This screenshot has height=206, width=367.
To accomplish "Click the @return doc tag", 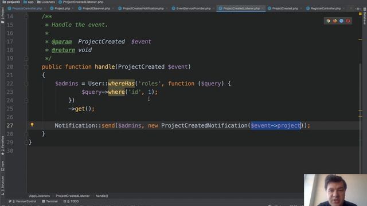I will (x=63, y=50).
